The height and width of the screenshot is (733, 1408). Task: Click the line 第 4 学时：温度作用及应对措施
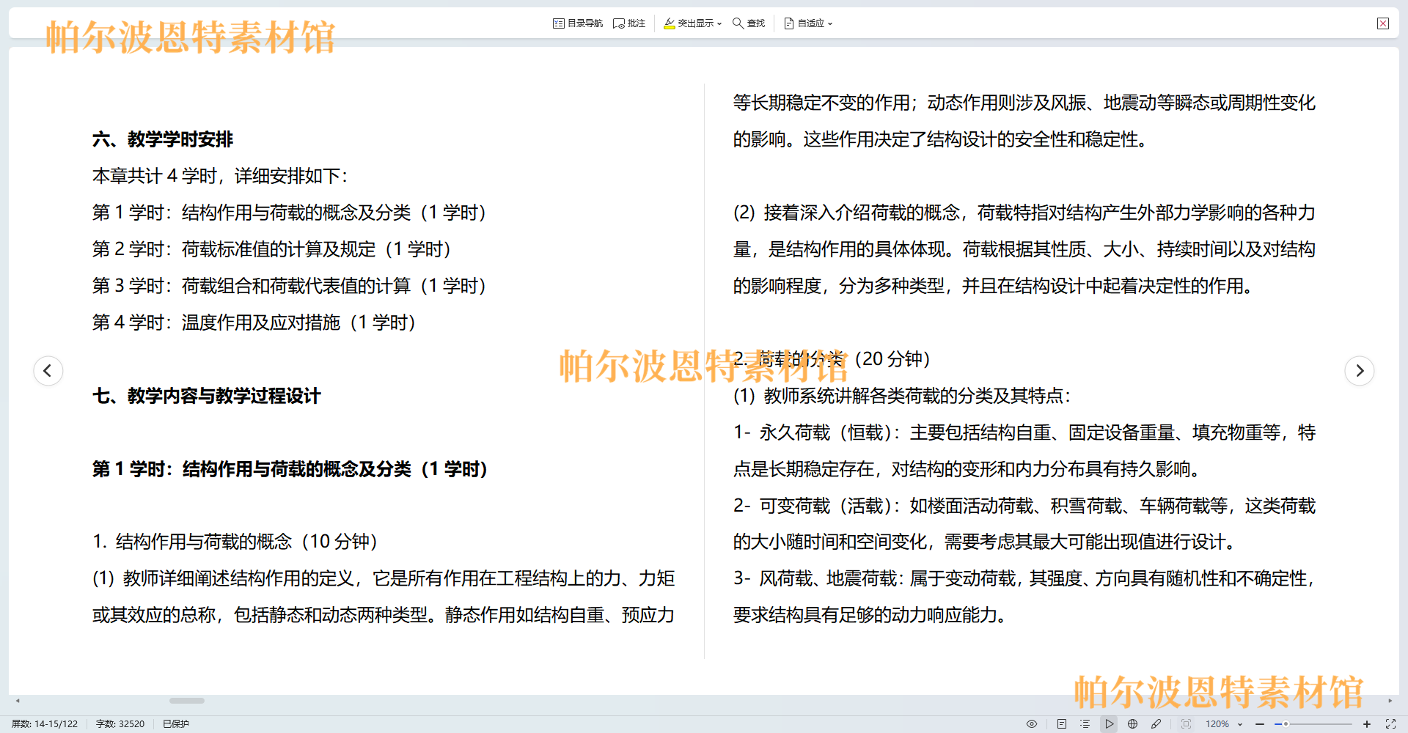pyautogui.click(x=254, y=323)
